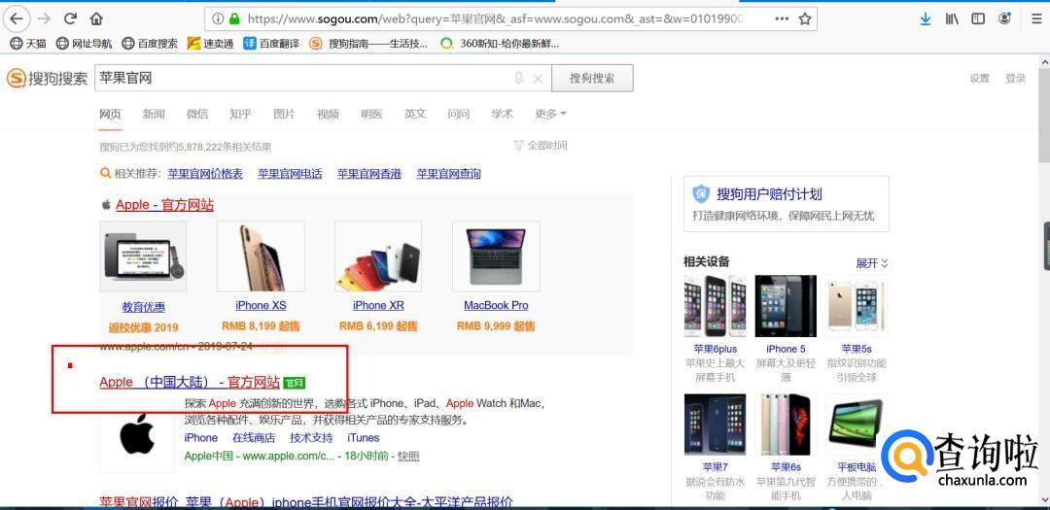Expand 相关设备 with the 展开 link
The height and width of the screenshot is (510, 1050).
(x=872, y=263)
